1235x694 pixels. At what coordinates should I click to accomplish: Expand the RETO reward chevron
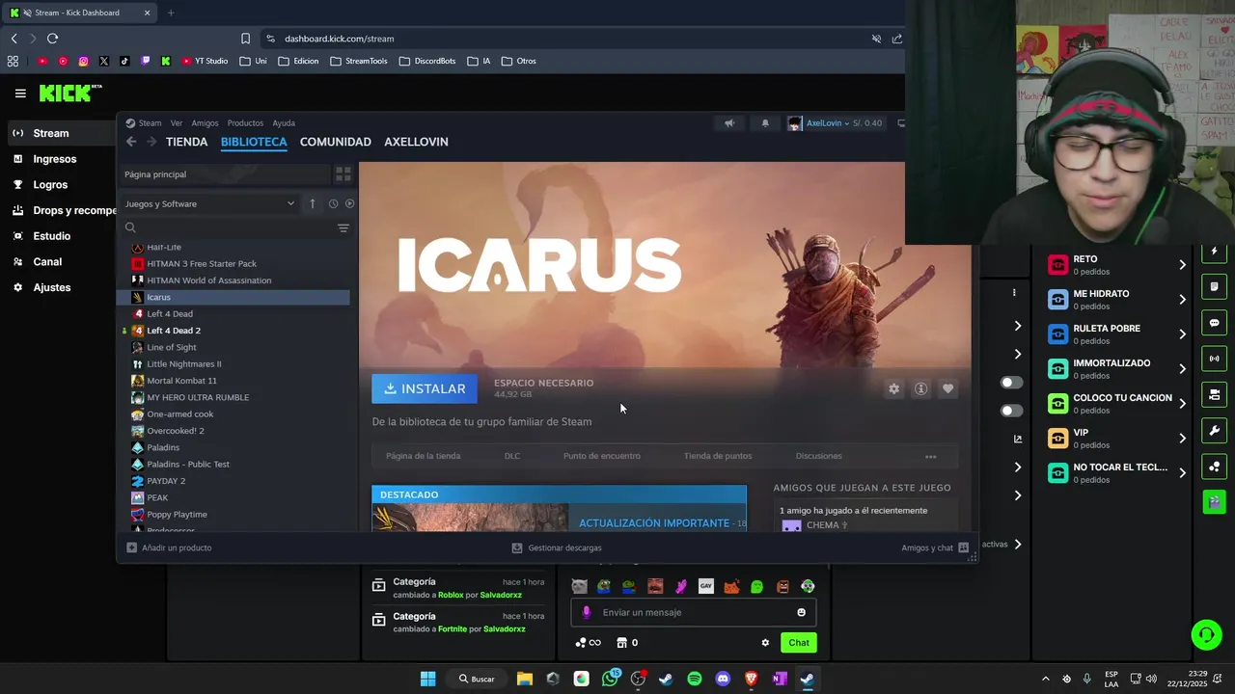click(x=1182, y=265)
